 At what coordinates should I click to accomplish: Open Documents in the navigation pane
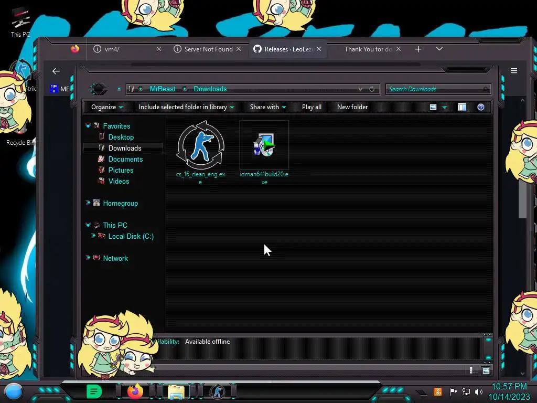[x=125, y=160]
